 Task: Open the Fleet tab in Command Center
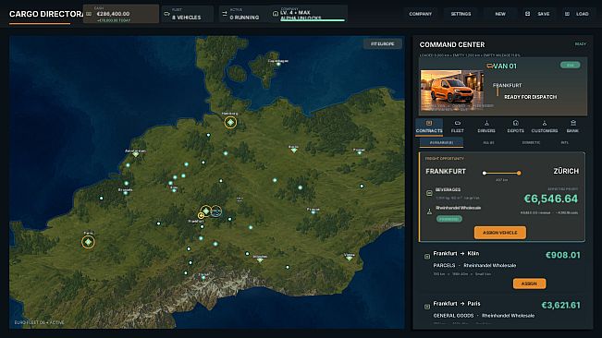(457, 127)
